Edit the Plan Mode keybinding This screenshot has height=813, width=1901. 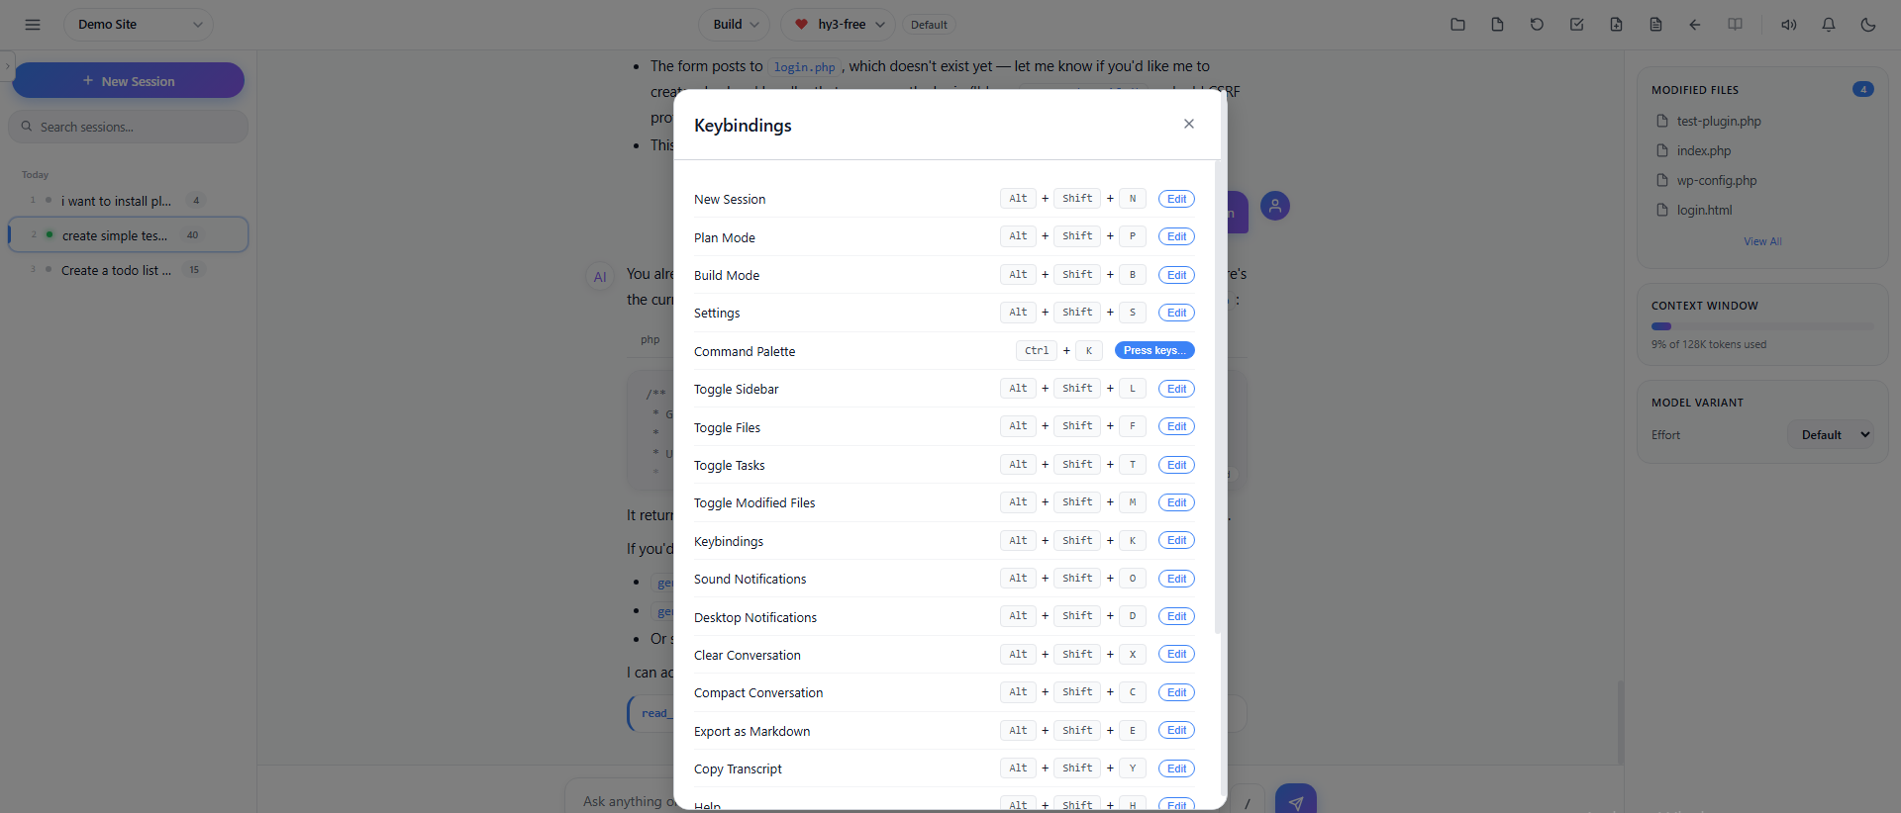click(x=1176, y=236)
